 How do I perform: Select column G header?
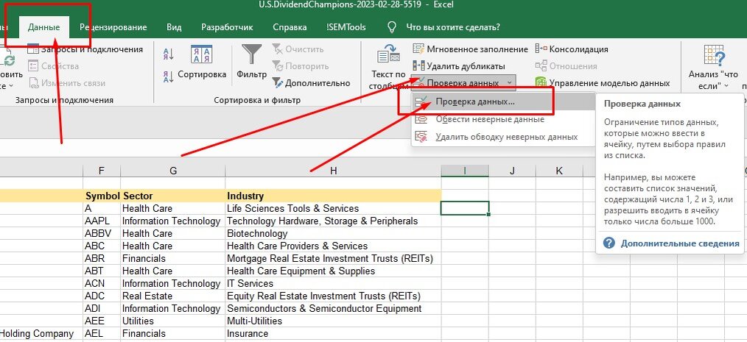coord(173,171)
